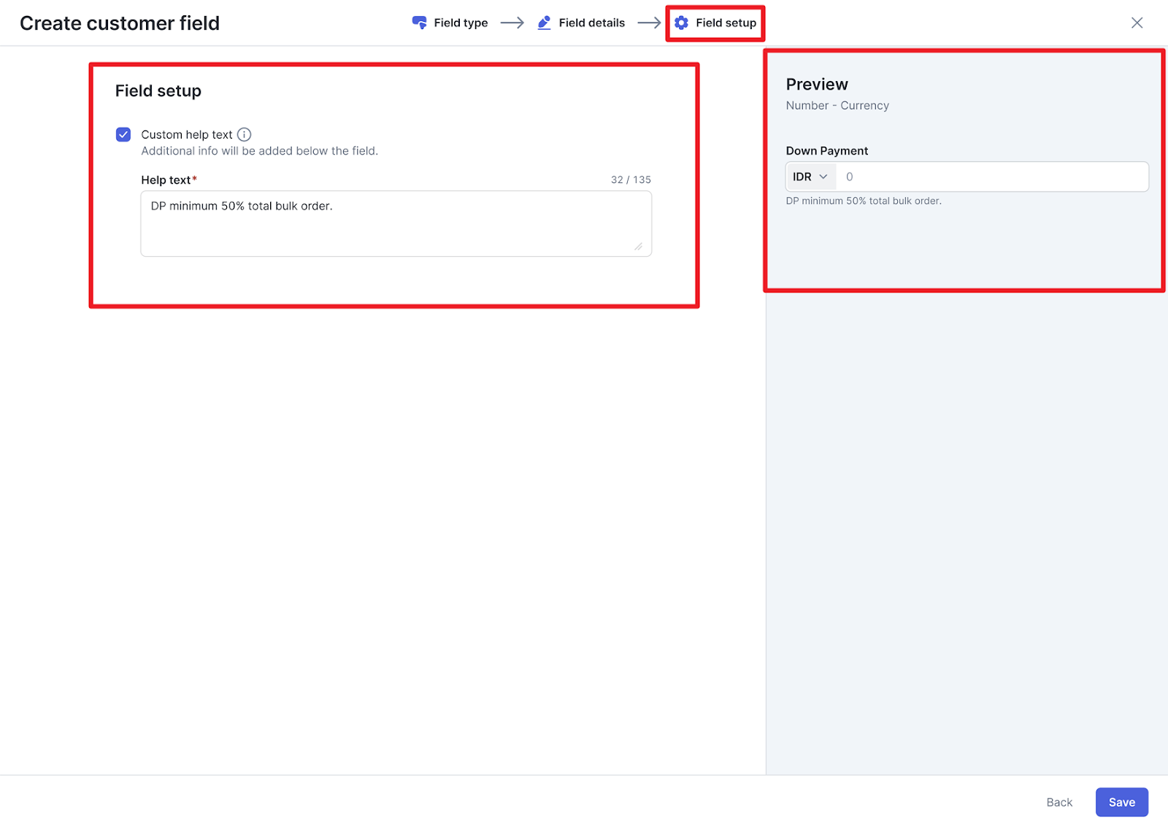Uncheck the Custom help text checkbox
The width and height of the screenshot is (1168, 833).
click(x=123, y=134)
